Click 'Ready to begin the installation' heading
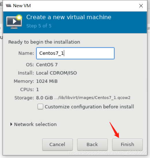The image size is (150, 158). point(44,42)
